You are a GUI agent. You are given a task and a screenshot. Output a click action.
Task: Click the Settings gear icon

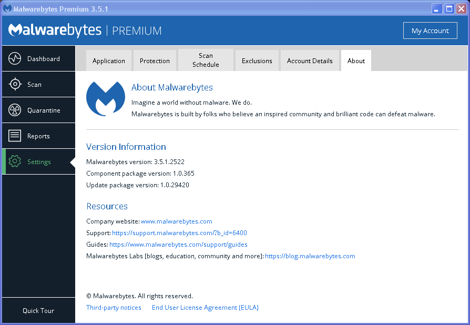[x=15, y=161]
